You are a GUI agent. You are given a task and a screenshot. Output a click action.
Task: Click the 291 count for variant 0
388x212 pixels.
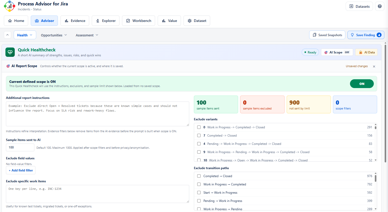pos(370,127)
